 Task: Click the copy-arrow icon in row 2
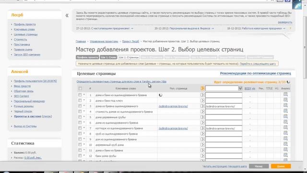coord(202,100)
